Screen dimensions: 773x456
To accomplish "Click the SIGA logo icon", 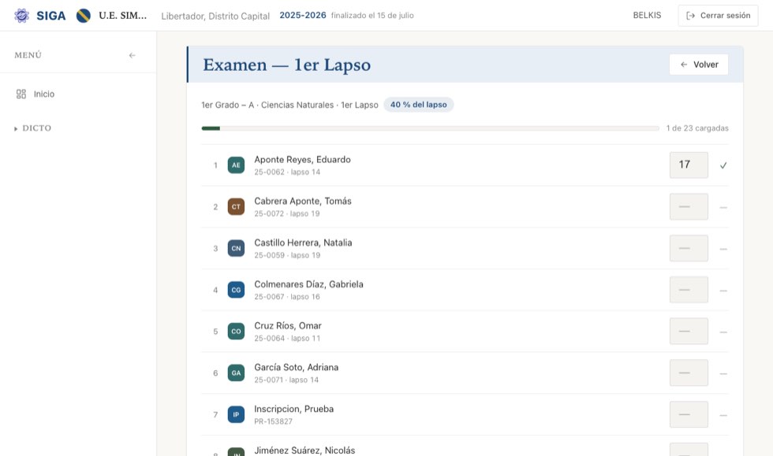I will tap(22, 15).
